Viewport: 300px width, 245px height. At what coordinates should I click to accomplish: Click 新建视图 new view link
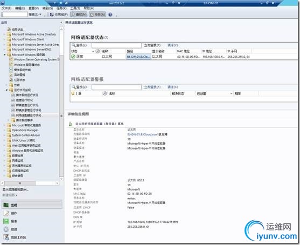pos(9,195)
